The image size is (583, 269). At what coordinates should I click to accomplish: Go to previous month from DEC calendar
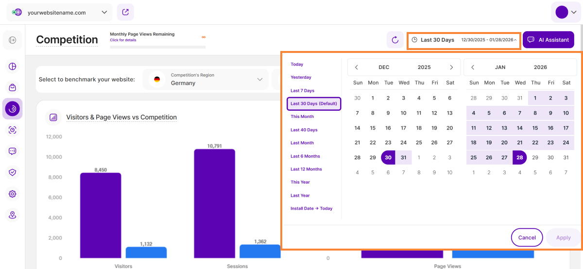(357, 67)
